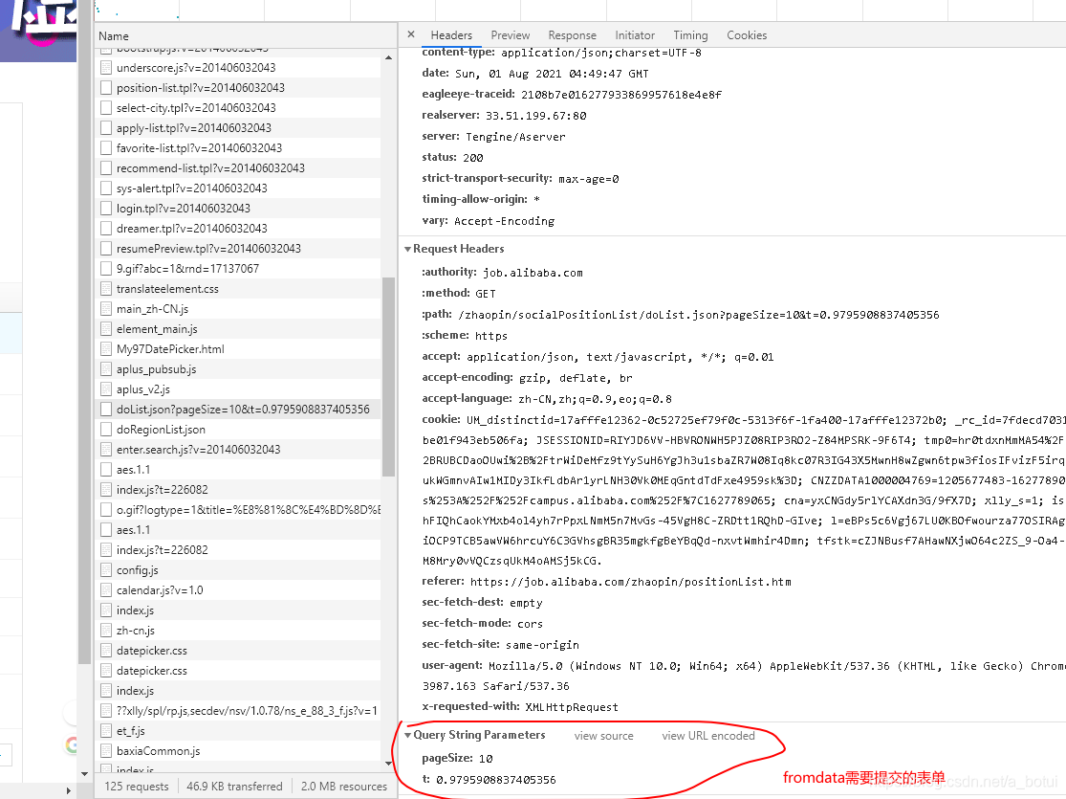This screenshot has width=1066, height=799.
Task: Select the resumePreview.tpl request
Action: (238, 249)
